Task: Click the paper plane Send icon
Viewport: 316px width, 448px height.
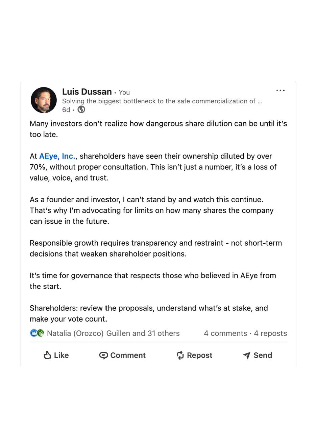Action: [247, 355]
